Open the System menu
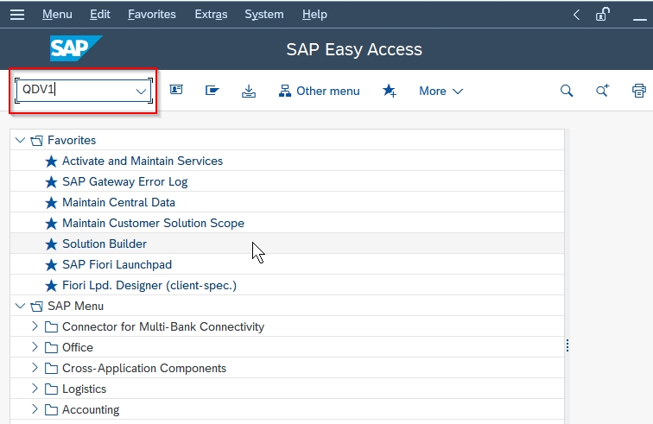Screen dimensions: 653x424 pos(264,15)
